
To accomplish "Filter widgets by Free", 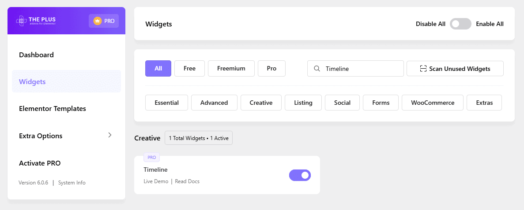I will (x=189, y=69).
